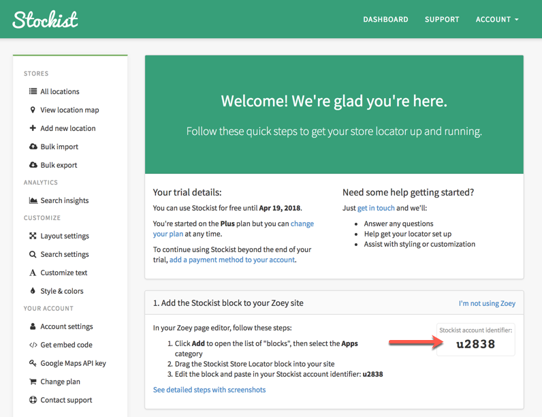Screen dimensions: 542x417
Task: Open Contact support in sidebar
Action: (x=66, y=400)
